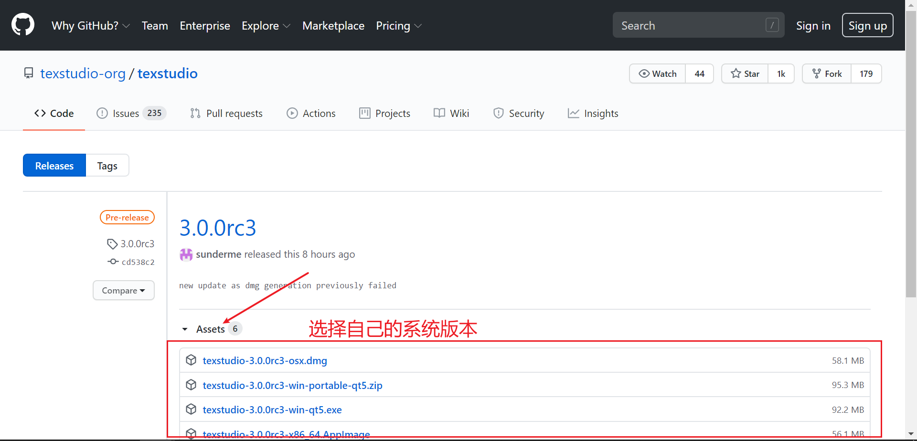The height and width of the screenshot is (441, 917).
Task: Open the Compare dropdown button
Action: coord(124,290)
